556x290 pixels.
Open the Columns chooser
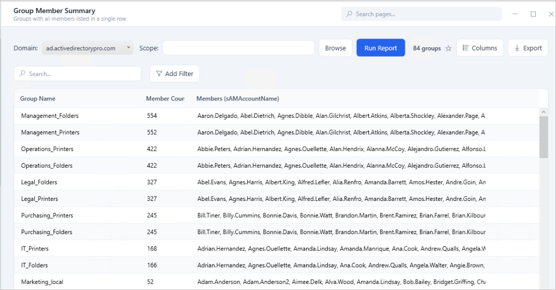point(480,48)
